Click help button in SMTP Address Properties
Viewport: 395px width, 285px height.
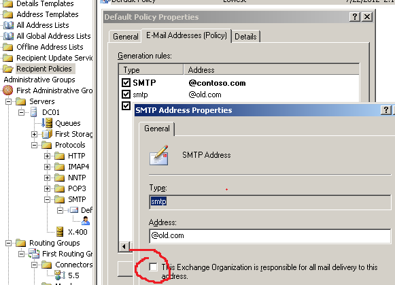point(385,110)
